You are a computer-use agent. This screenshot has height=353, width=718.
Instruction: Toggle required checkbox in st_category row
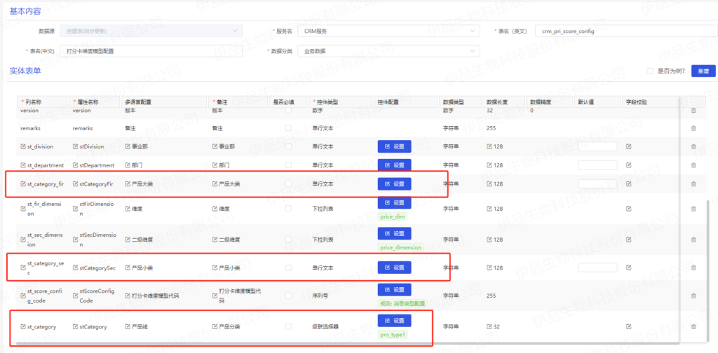click(x=288, y=327)
